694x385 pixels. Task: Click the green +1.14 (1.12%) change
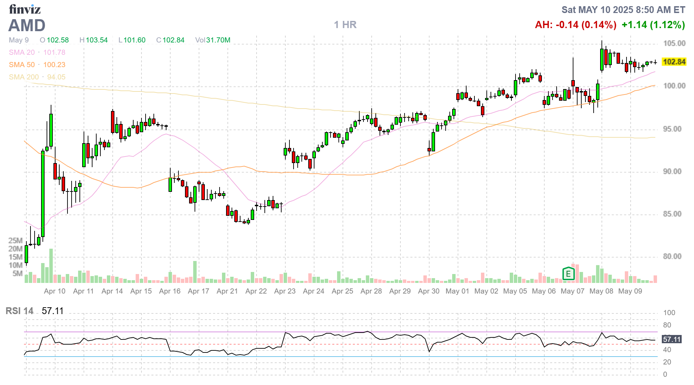[653, 25]
